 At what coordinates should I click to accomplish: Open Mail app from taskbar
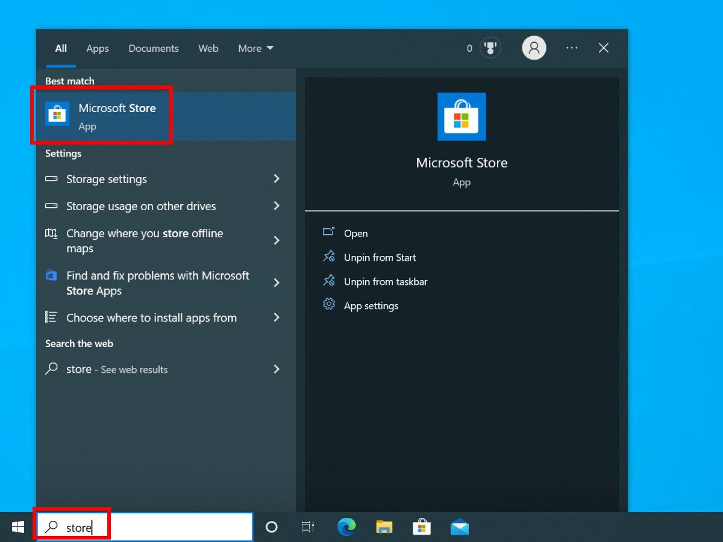point(459,528)
